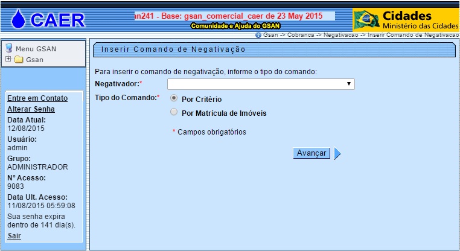This screenshot has width=460, height=251.
Task: Click the Avançar button
Action: click(311, 153)
